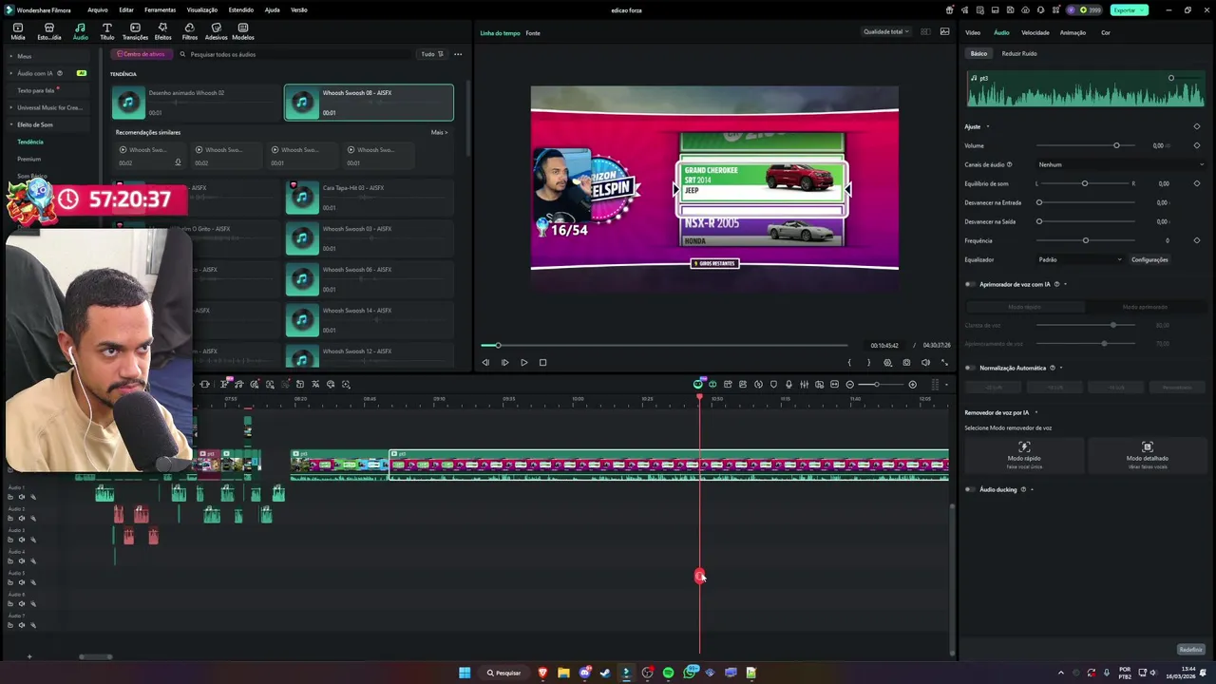Mute the Áudio 1 track

pos(21,497)
